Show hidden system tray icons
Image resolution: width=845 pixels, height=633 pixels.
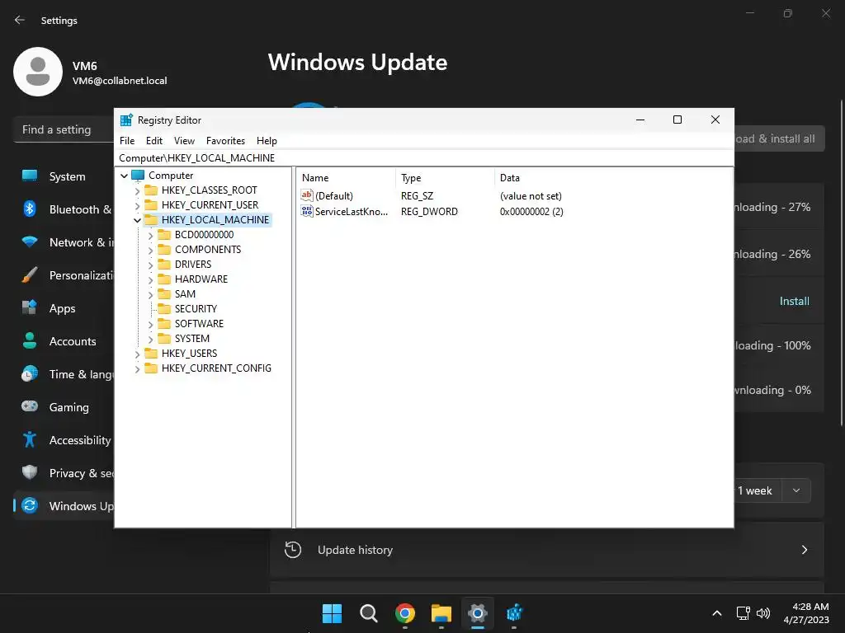pos(717,613)
